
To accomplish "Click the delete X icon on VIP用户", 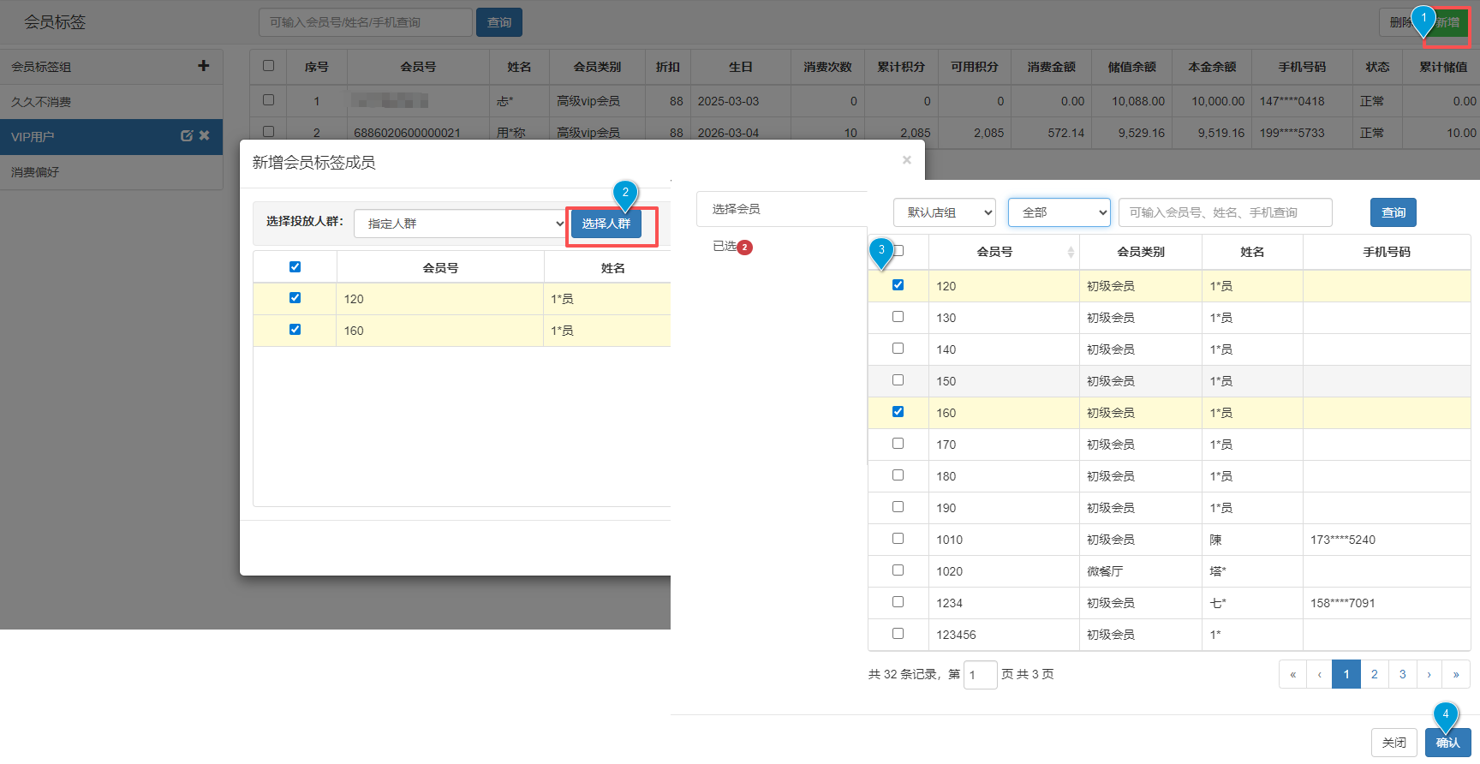I will coord(205,136).
